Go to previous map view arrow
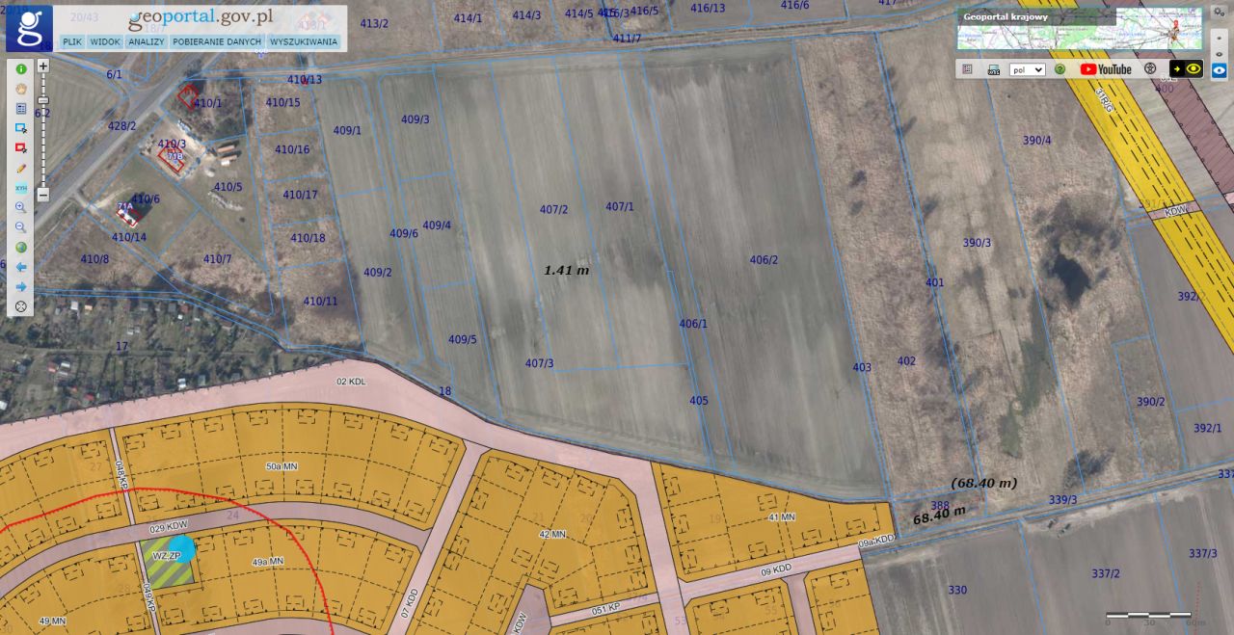Screen dimensions: 1234x635 [x=20, y=267]
